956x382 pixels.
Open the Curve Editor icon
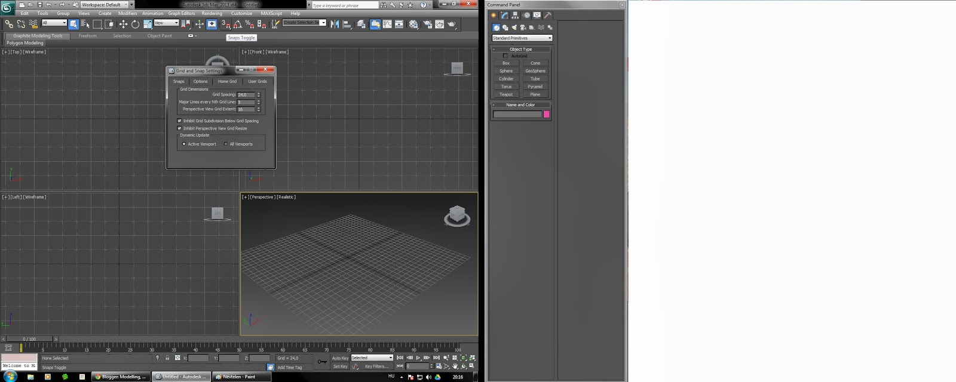(x=387, y=24)
